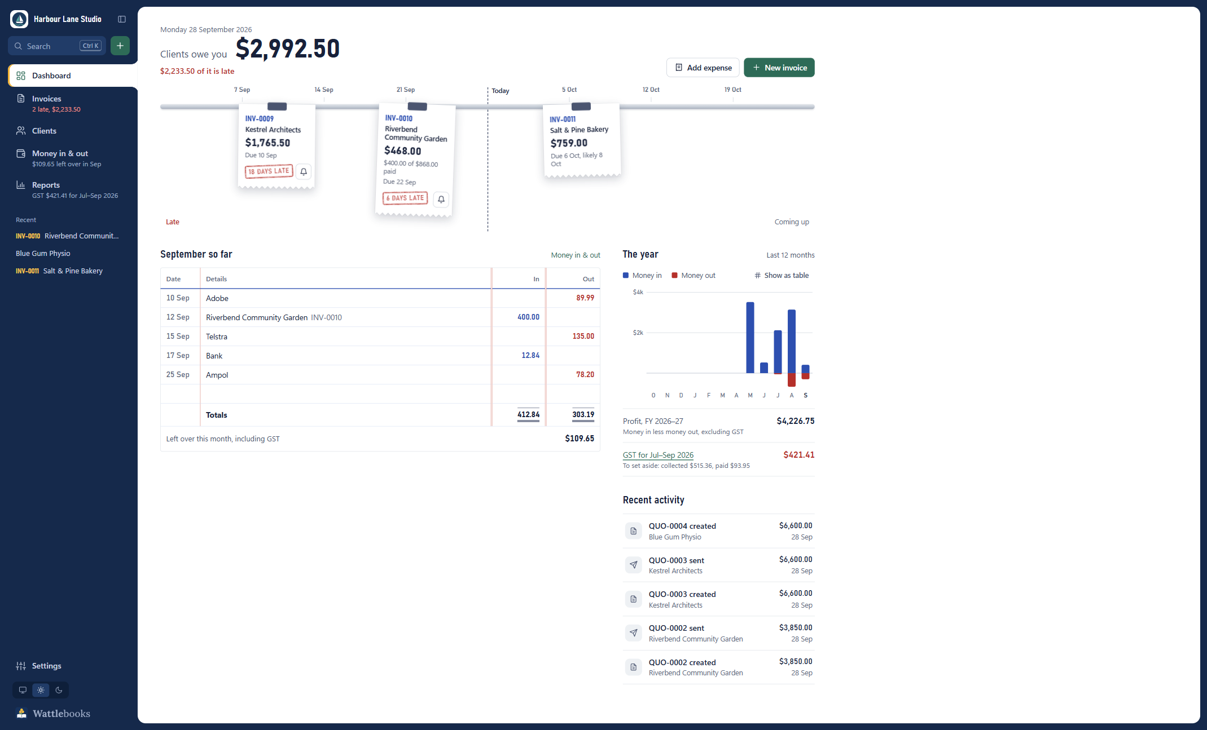Click the Totals In value 412.84
Viewport: 1207px width, 730px height.
coord(528,414)
